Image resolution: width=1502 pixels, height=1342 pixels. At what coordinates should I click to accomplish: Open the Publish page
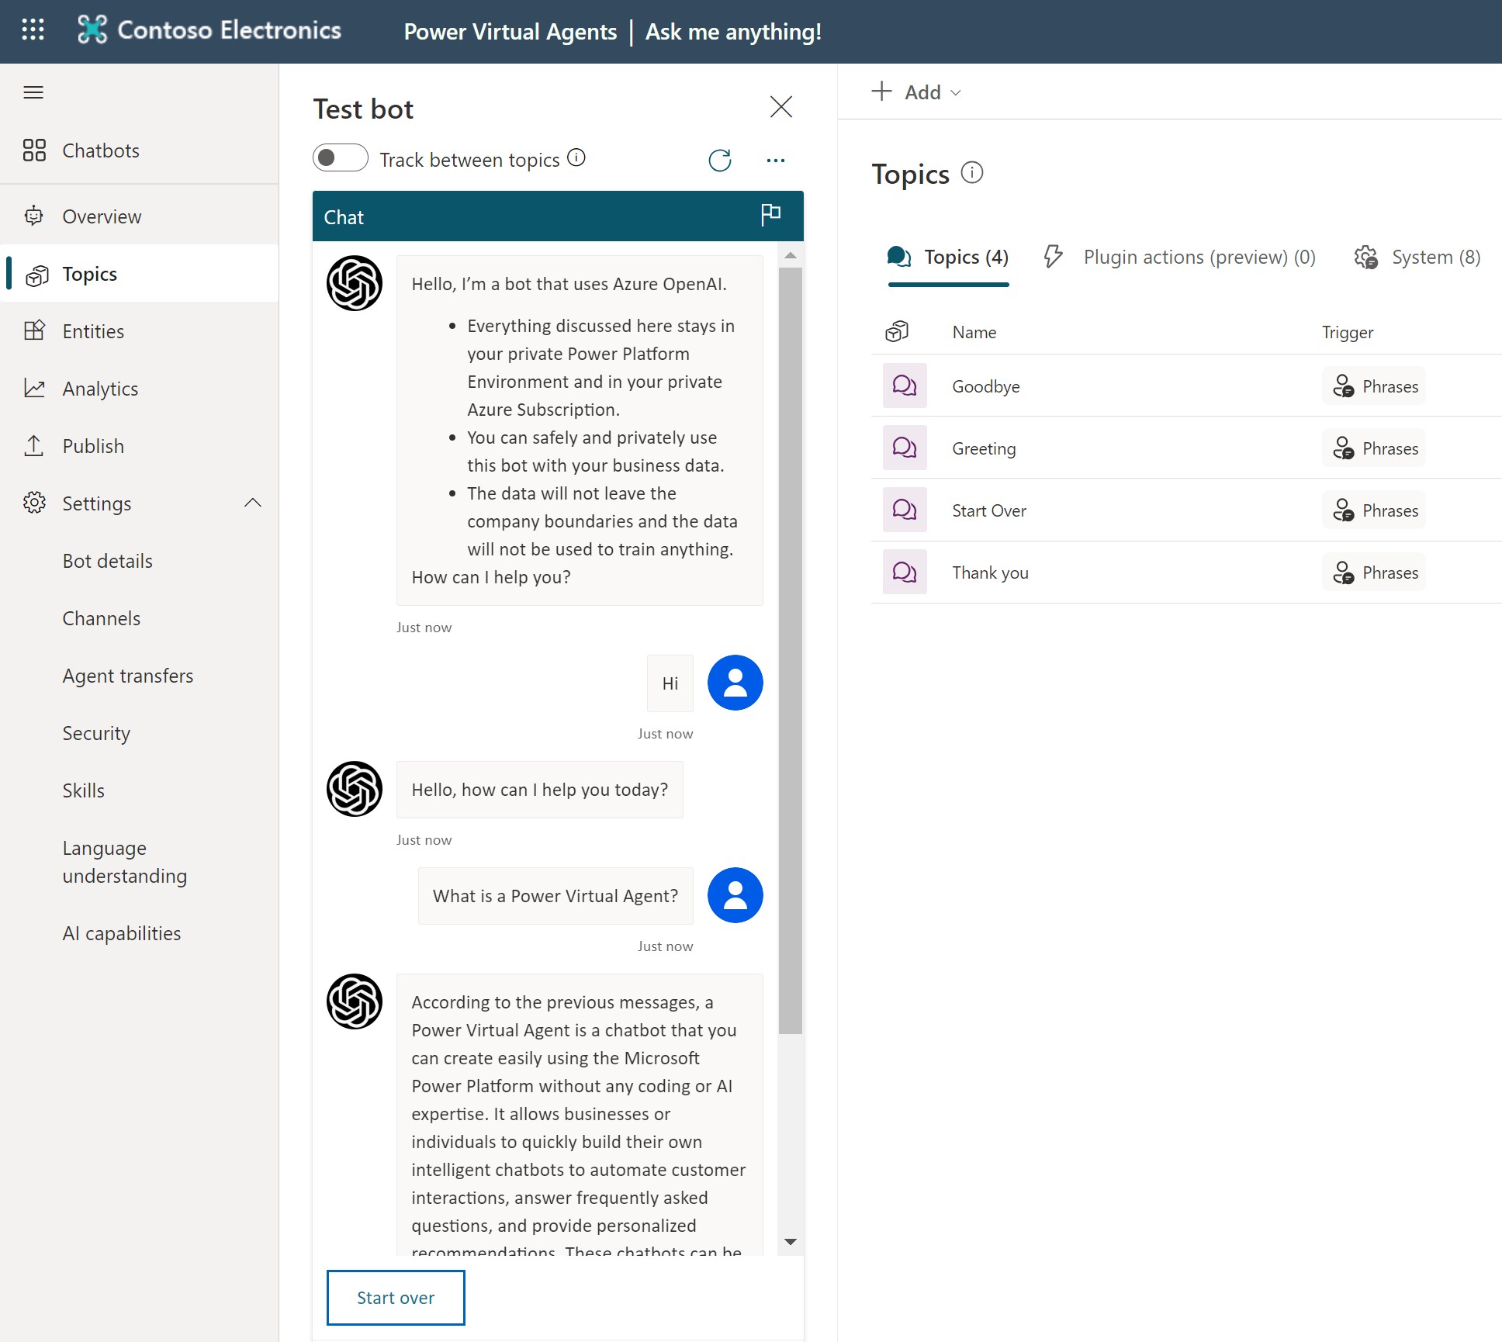point(93,446)
